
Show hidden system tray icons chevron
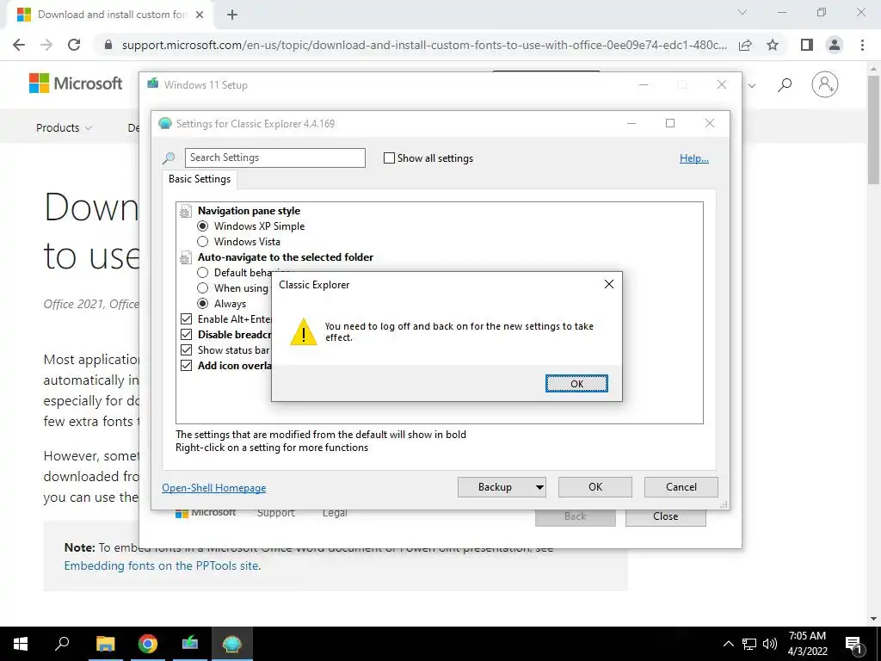click(x=728, y=644)
